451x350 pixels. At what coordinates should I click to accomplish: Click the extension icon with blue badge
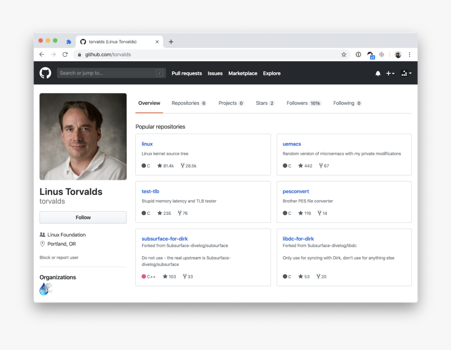click(371, 55)
